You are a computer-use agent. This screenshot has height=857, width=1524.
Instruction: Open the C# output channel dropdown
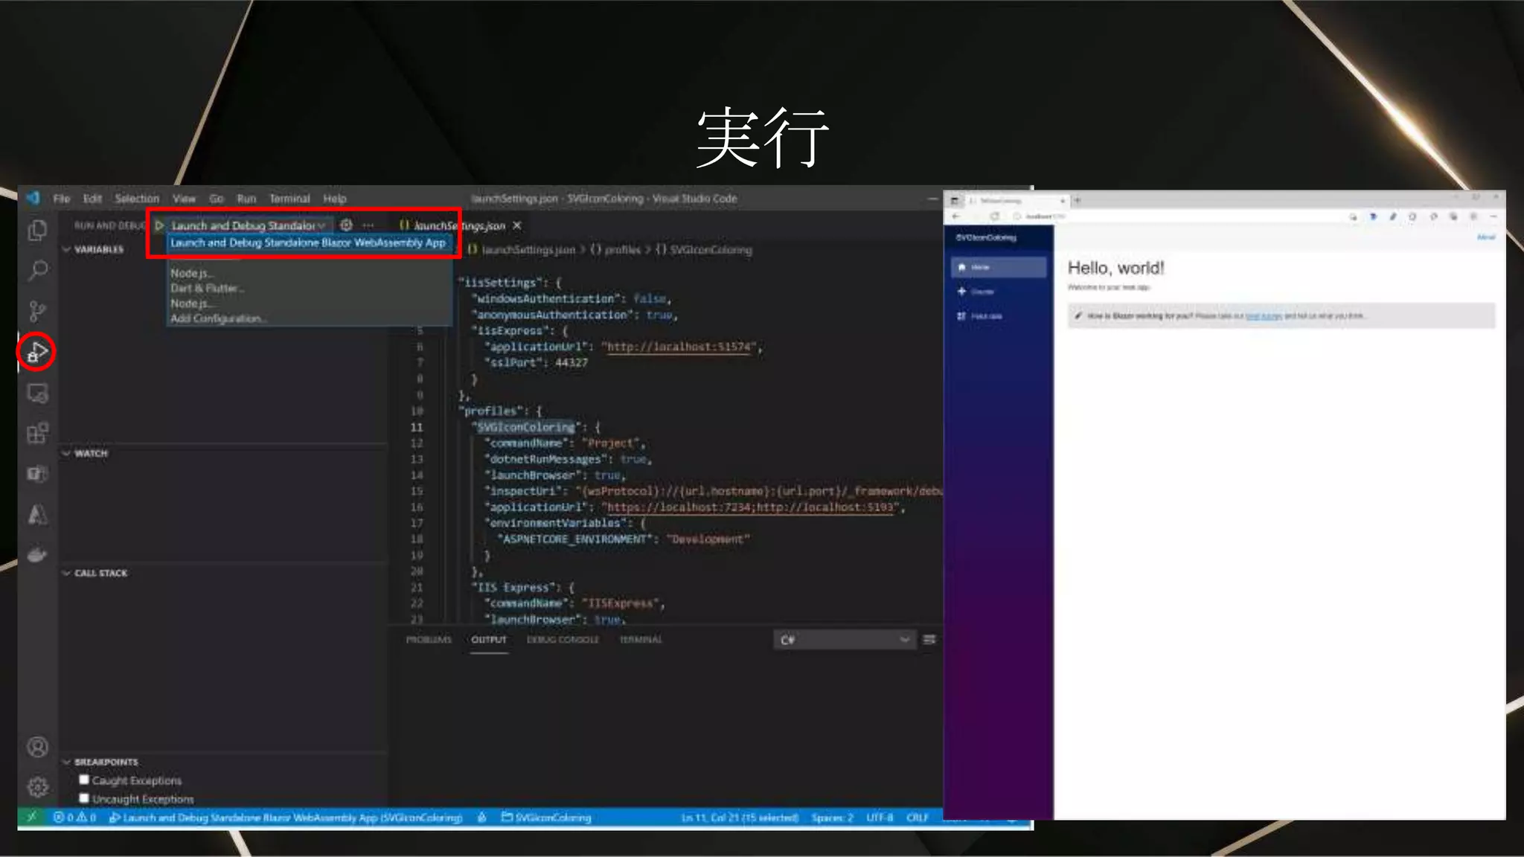(844, 640)
